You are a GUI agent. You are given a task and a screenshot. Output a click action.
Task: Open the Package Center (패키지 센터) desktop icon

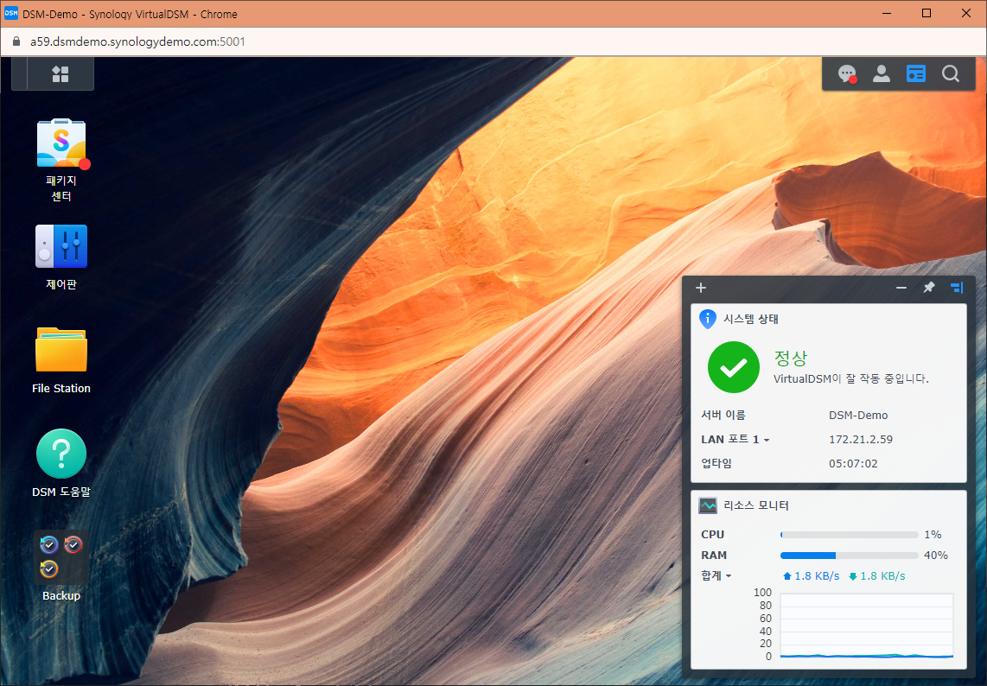pyautogui.click(x=61, y=143)
